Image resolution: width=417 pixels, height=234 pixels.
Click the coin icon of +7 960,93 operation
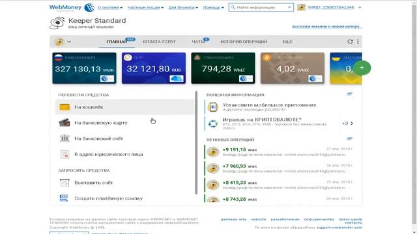click(x=213, y=168)
